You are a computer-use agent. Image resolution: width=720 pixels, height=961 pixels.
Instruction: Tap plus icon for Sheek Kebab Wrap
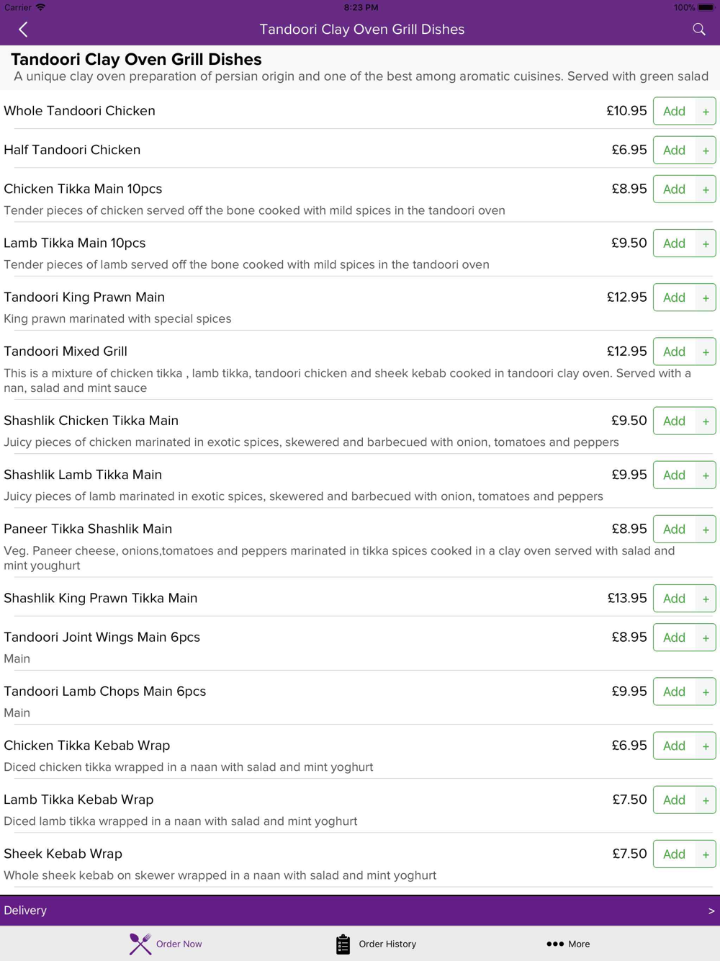coord(706,854)
